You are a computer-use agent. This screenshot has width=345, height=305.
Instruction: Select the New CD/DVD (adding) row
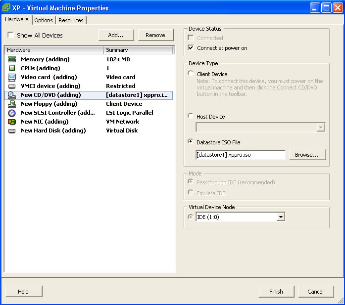[x=89, y=95]
